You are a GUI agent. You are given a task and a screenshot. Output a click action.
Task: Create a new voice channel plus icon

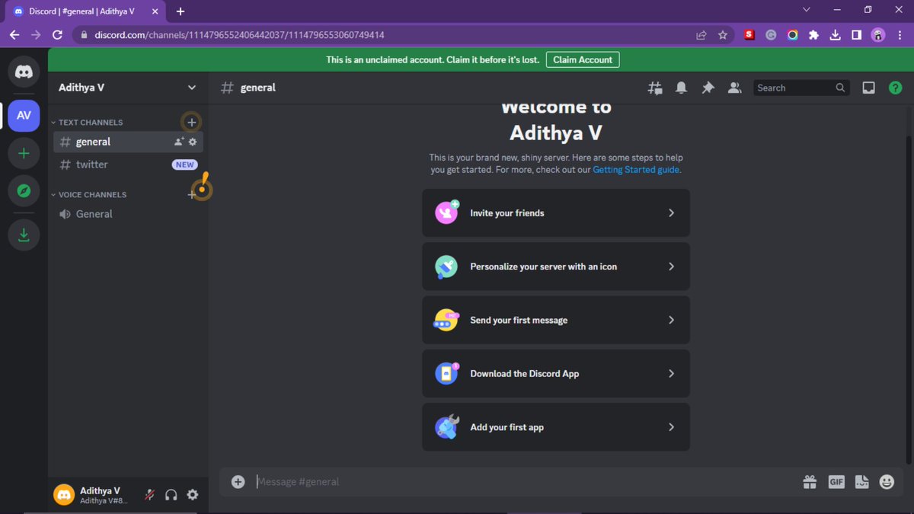(192, 194)
